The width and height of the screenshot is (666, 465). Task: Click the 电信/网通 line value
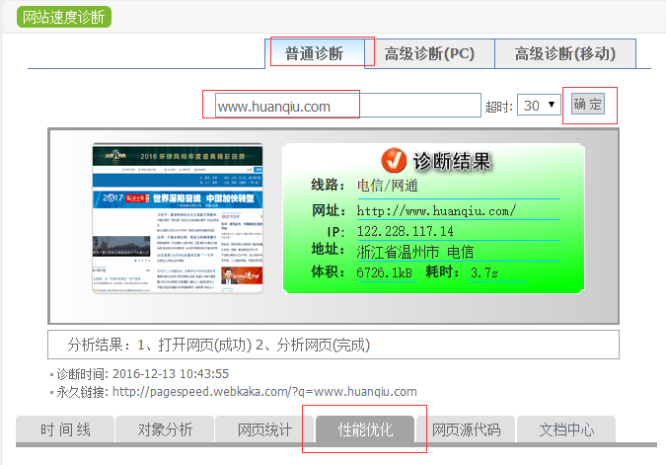(x=388, y=186)
